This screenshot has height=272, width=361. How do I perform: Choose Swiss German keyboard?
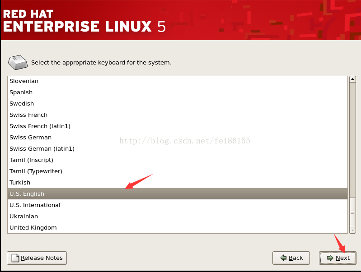point(177,138)
